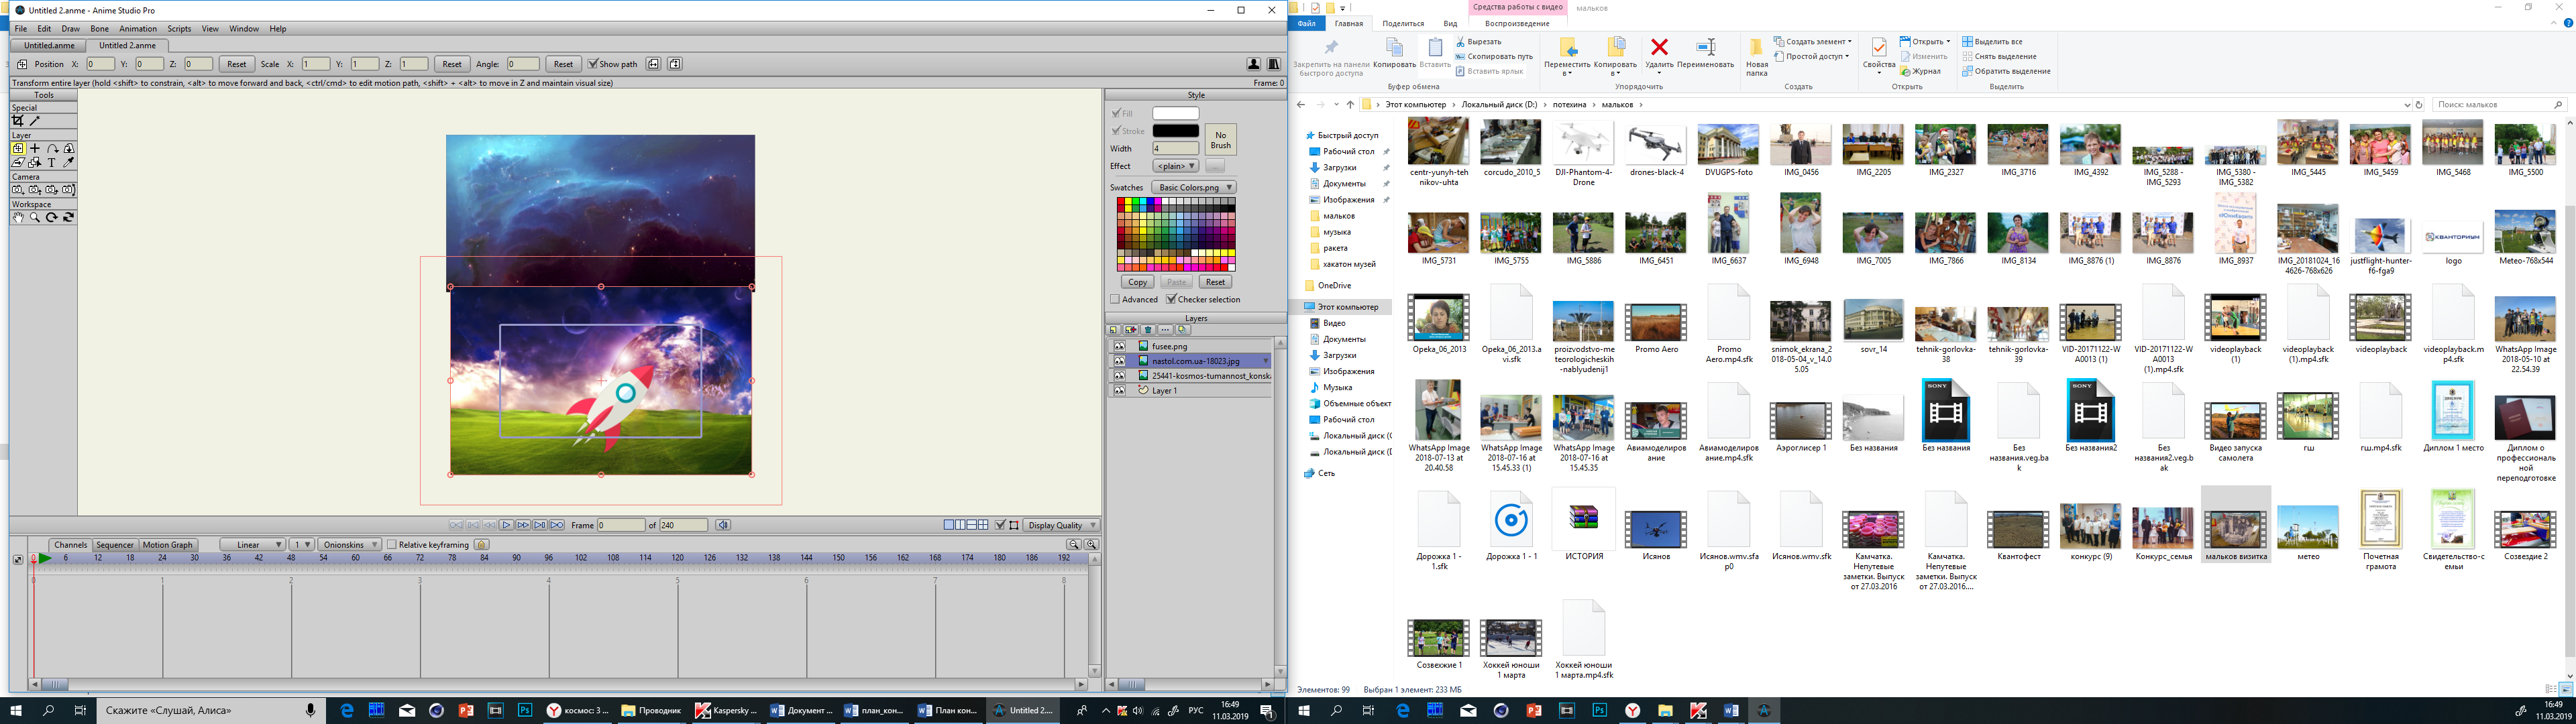Open the Display Quality dropdown
The width and height of the screenshot is (2576, 724).
click(1062, 525)
